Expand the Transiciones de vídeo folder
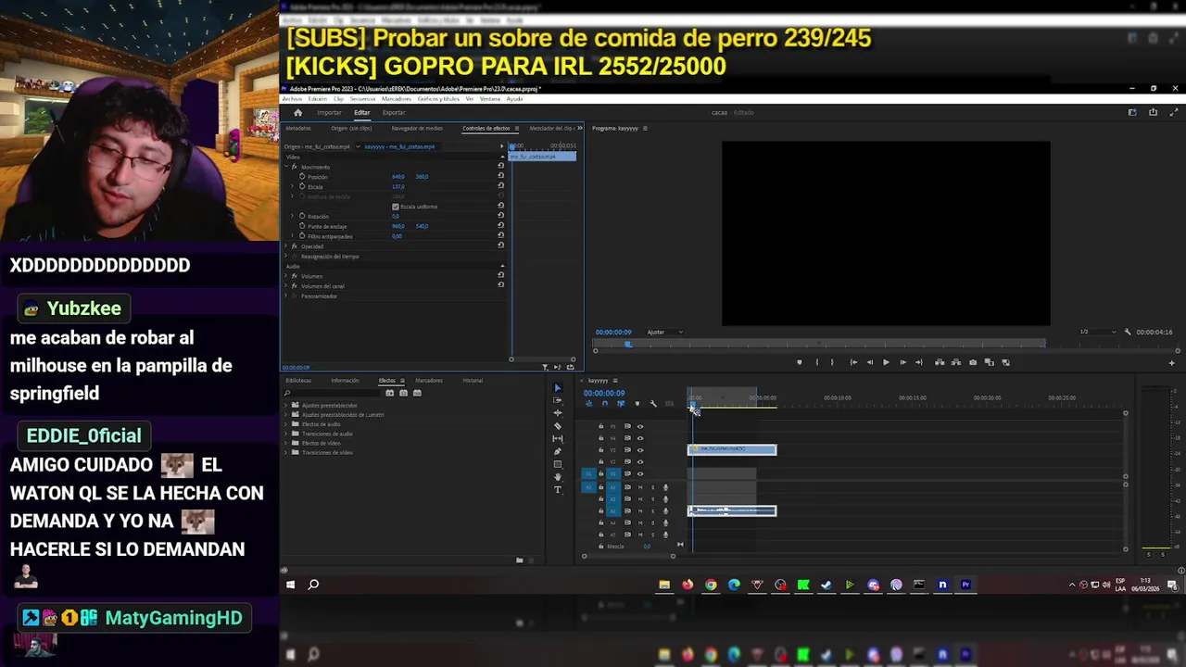Screen dimensions: 1186x667 coord(286,452)
